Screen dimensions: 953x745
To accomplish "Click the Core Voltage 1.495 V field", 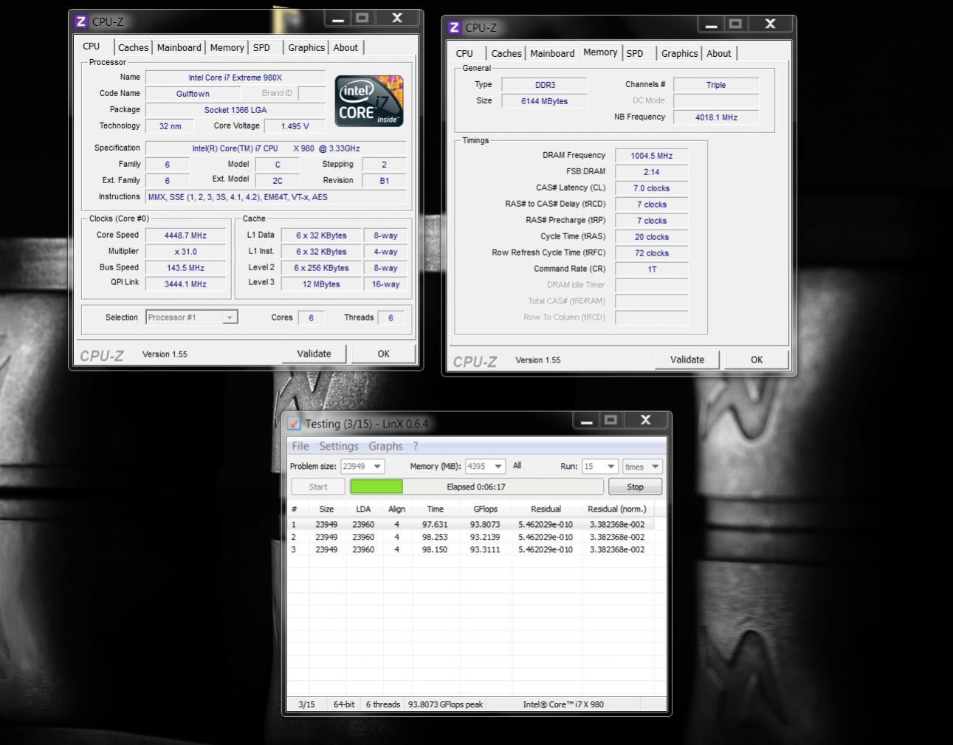I will point(295,126).
